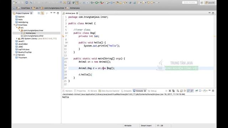Collapse the src folder node
This screenshot has width=228, height=128.
click(x=17, y=28)
